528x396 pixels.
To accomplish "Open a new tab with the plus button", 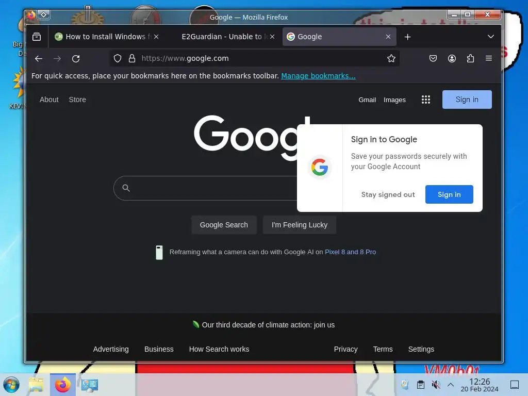I will pos(407,37).
